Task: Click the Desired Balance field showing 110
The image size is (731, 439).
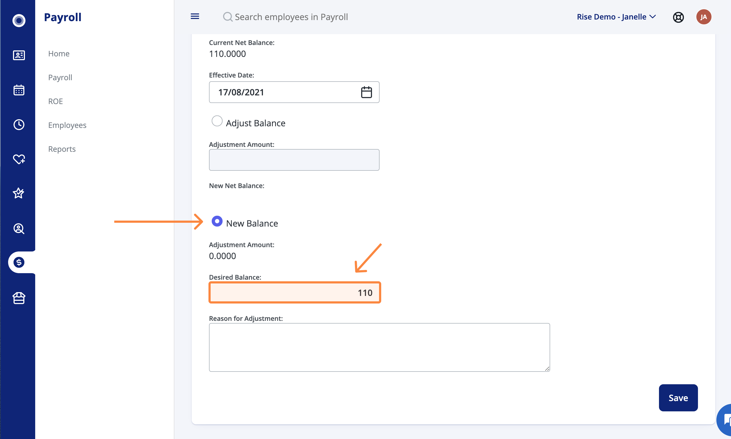Action: click(295, 293)
